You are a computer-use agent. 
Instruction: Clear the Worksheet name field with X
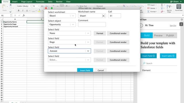click(103, 16)
